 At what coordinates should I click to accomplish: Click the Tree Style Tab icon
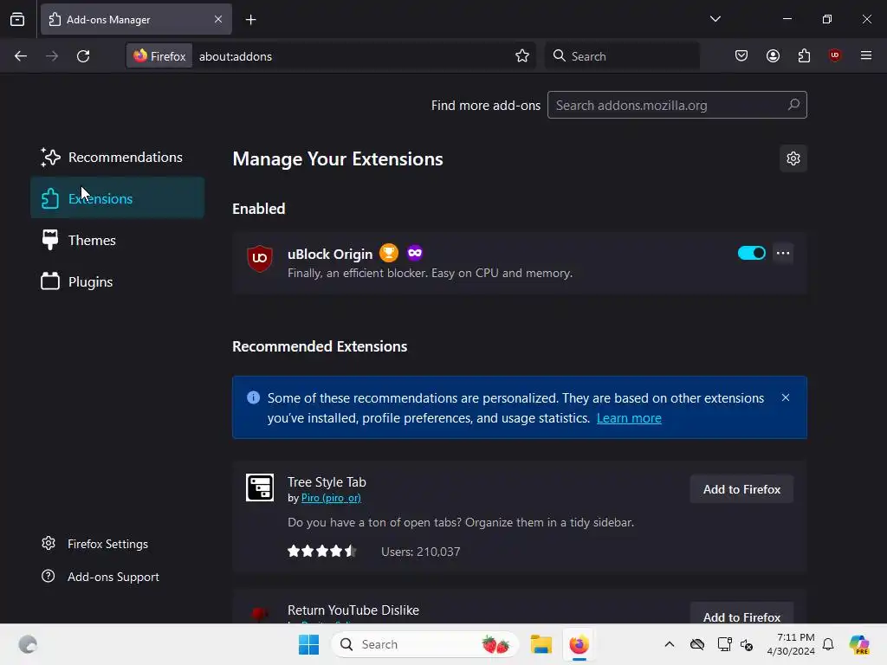click(x=260, y=487)
